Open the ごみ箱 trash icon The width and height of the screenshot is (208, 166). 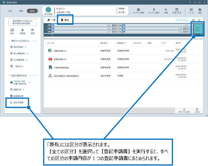(x=197, y=109)
